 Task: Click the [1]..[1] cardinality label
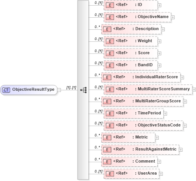(71, 88)
